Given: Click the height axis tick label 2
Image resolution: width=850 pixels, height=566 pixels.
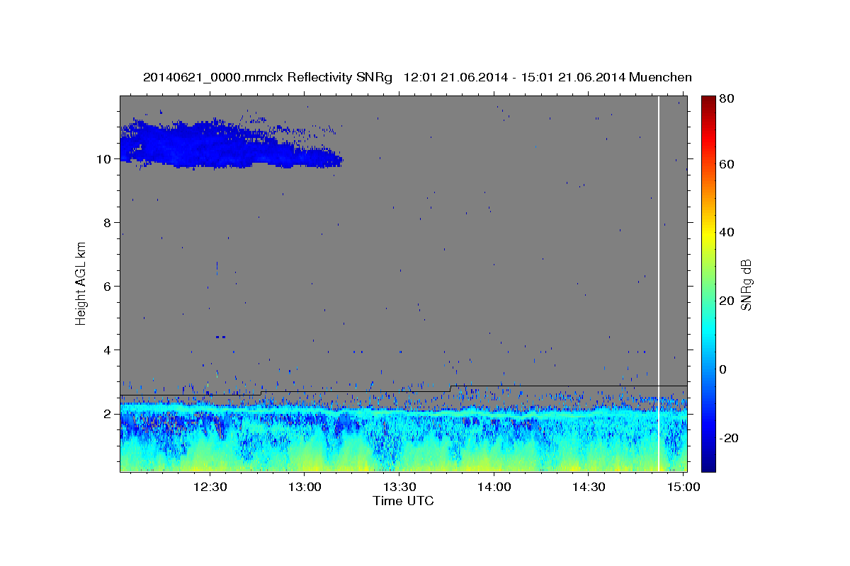Looking at the screenshot, I should (x=106, y=414).
